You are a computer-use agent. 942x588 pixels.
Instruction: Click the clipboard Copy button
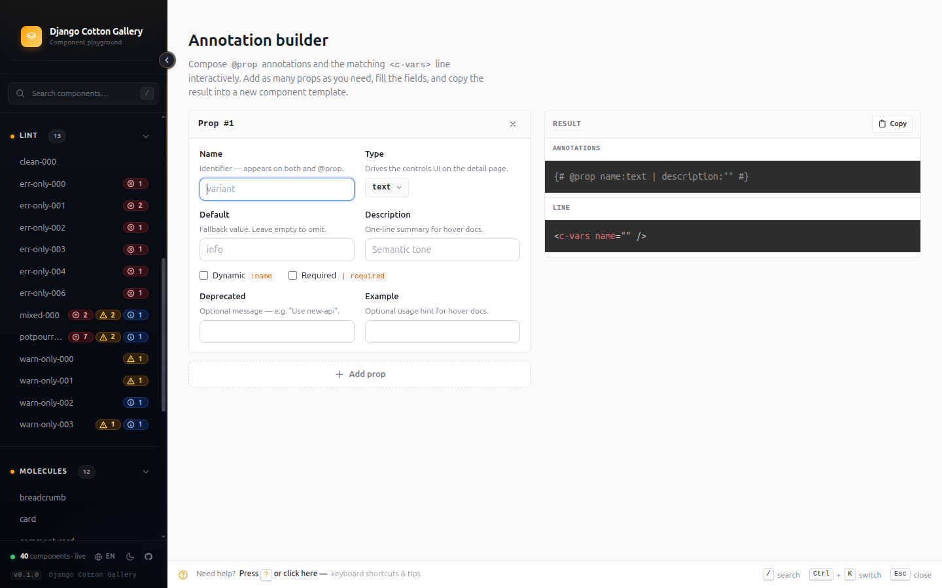892,124
